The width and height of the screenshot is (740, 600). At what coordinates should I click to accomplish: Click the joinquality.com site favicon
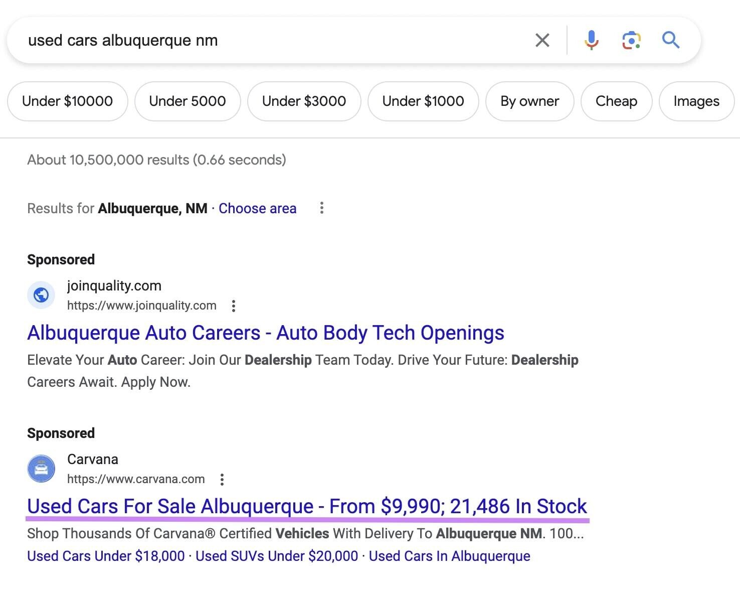point(41,295)
